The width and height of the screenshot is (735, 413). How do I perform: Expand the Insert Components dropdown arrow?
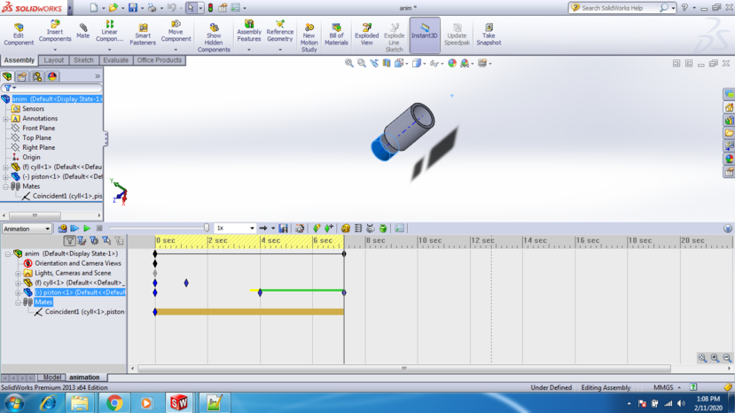pyautogui.click(x=55, y=50)
